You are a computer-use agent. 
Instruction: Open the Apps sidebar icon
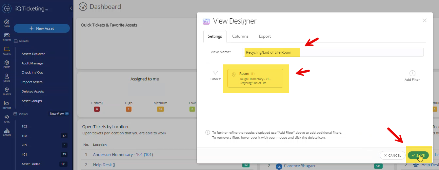point(7,118)
